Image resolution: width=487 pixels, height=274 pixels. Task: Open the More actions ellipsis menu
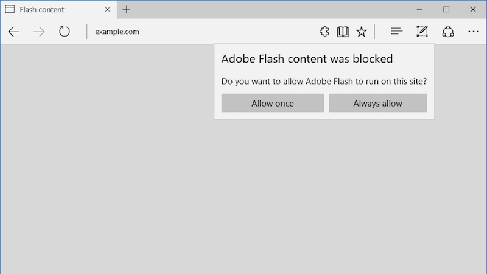tap(474, 32)
